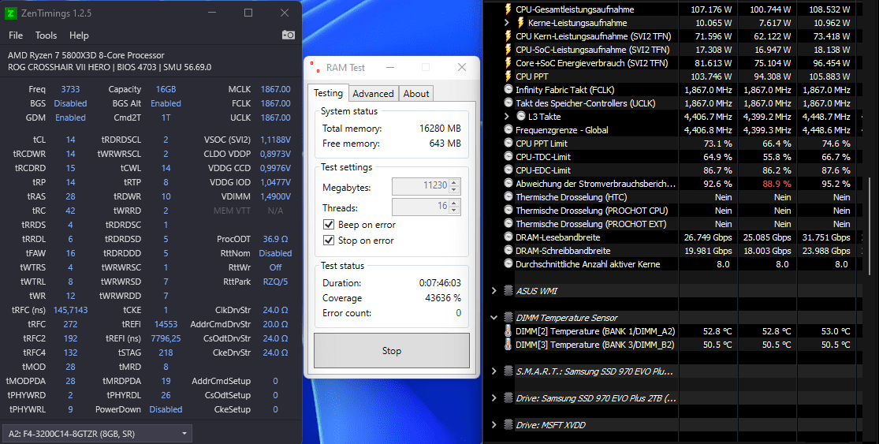Click icon beside CPU-EDC-Limit
This screenshot has height=444, width=879.
pos(508,170)
